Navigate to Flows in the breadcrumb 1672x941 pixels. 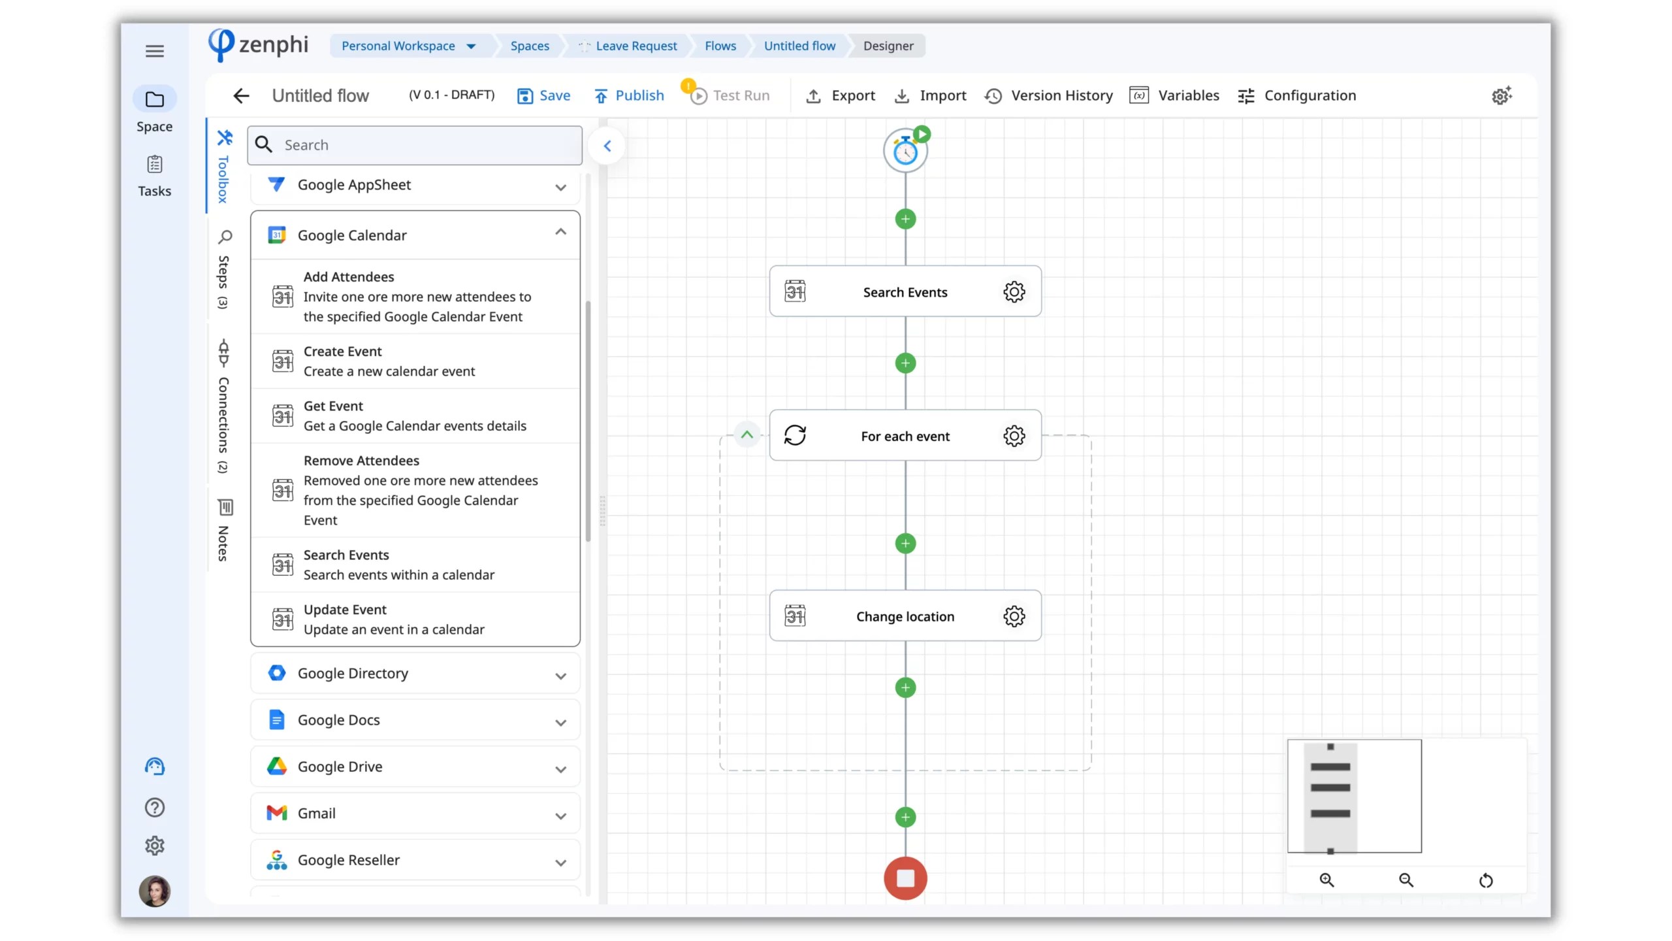pos(720,46)
